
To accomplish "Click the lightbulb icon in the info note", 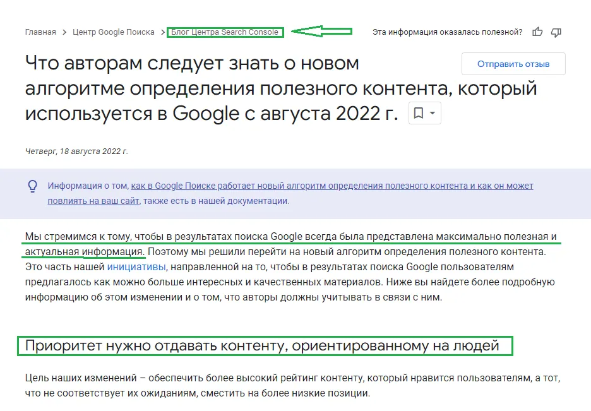I will click(33, 186).
